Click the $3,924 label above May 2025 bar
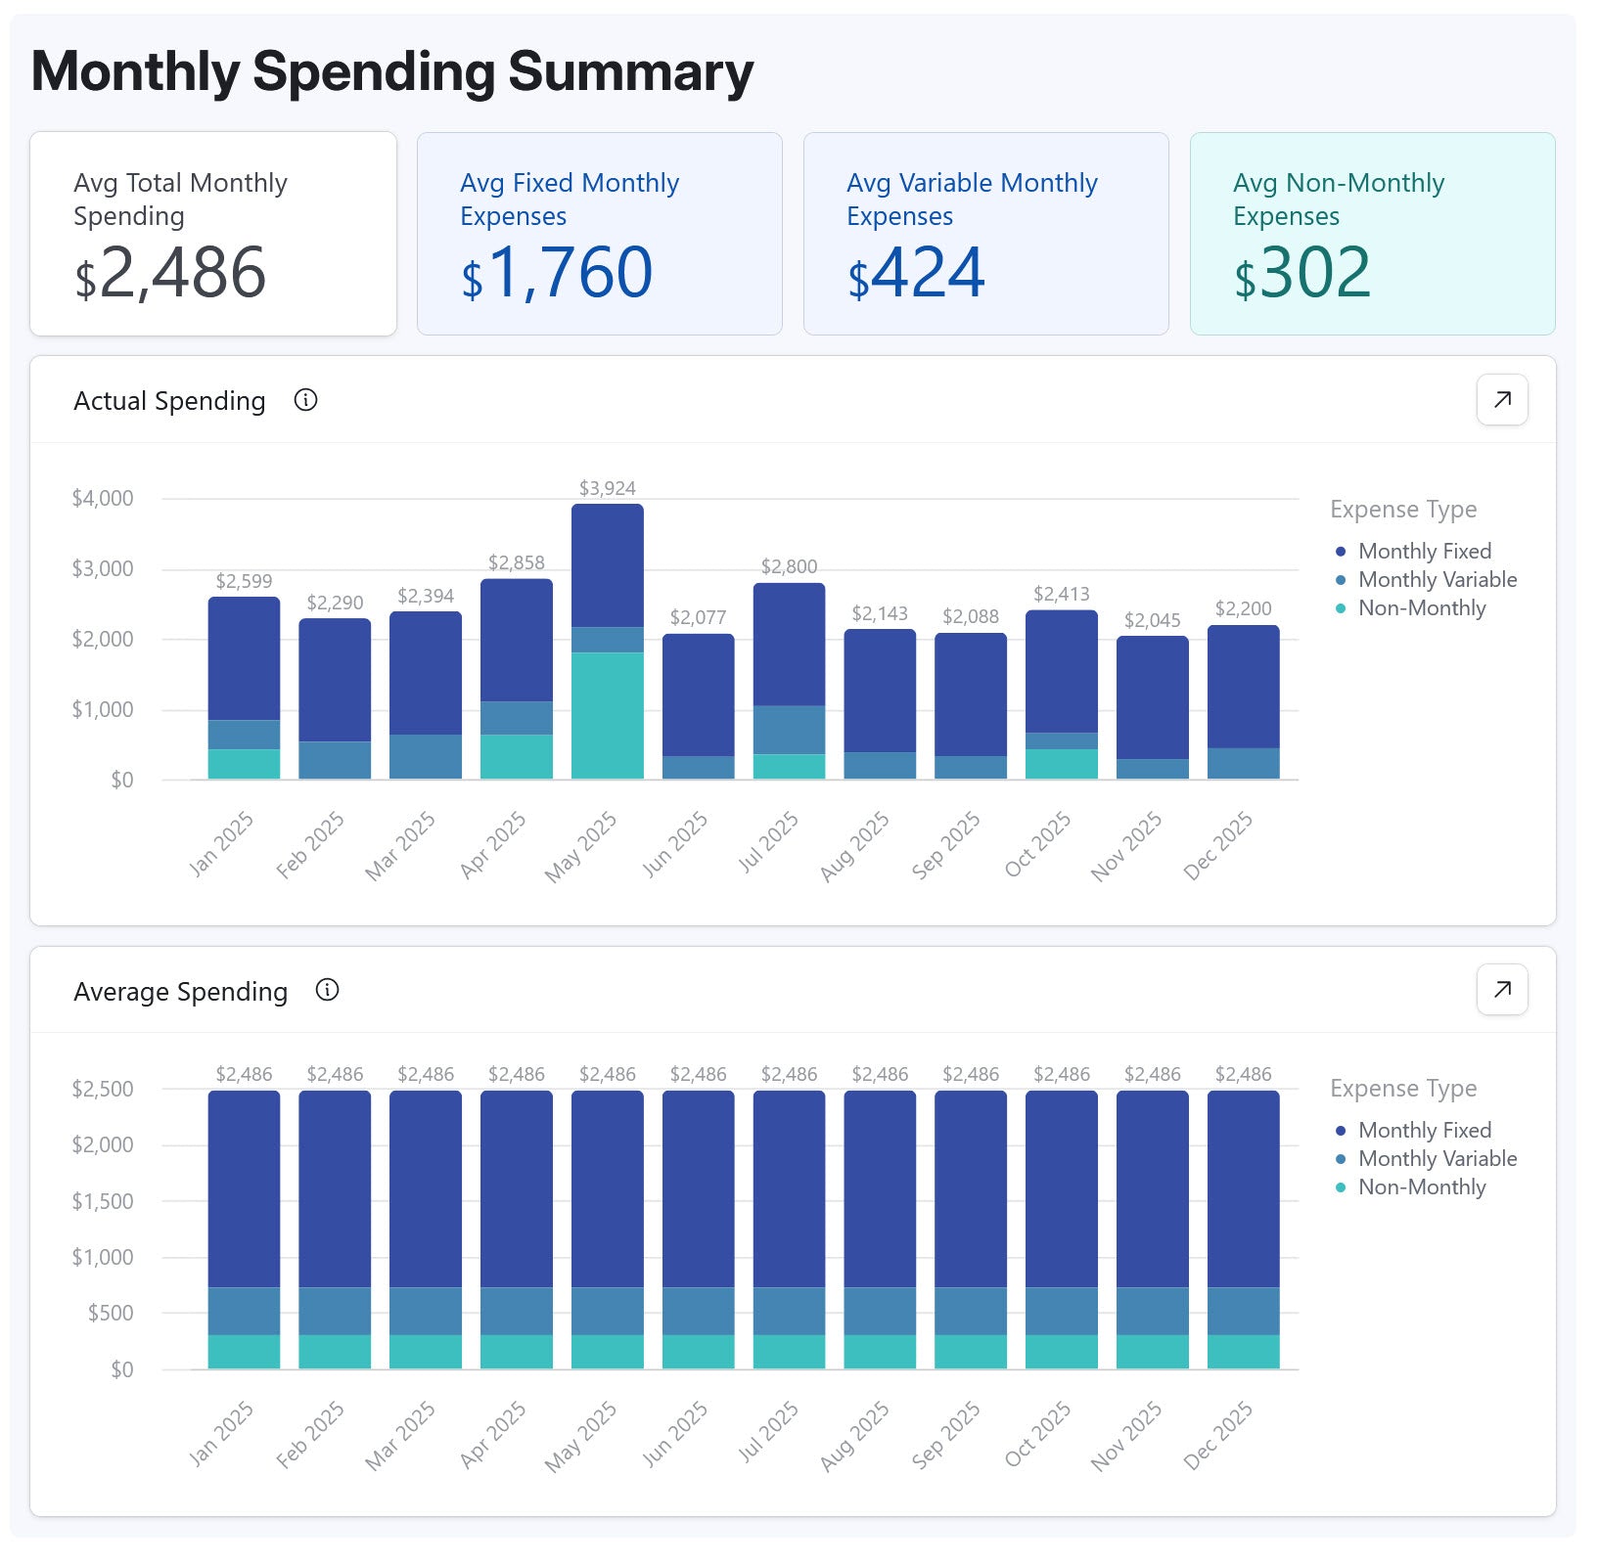1598x1567 pixels. tap(607, 488)
